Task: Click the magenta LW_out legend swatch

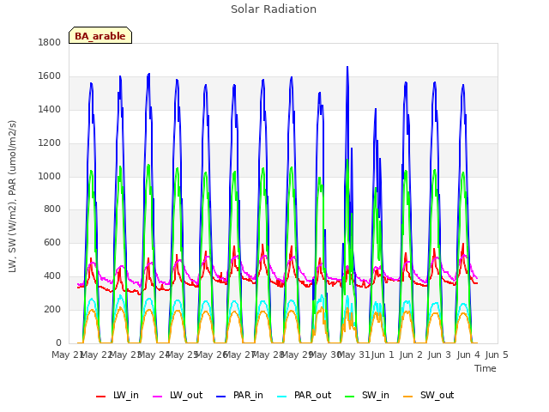Action: pos(158,397)
